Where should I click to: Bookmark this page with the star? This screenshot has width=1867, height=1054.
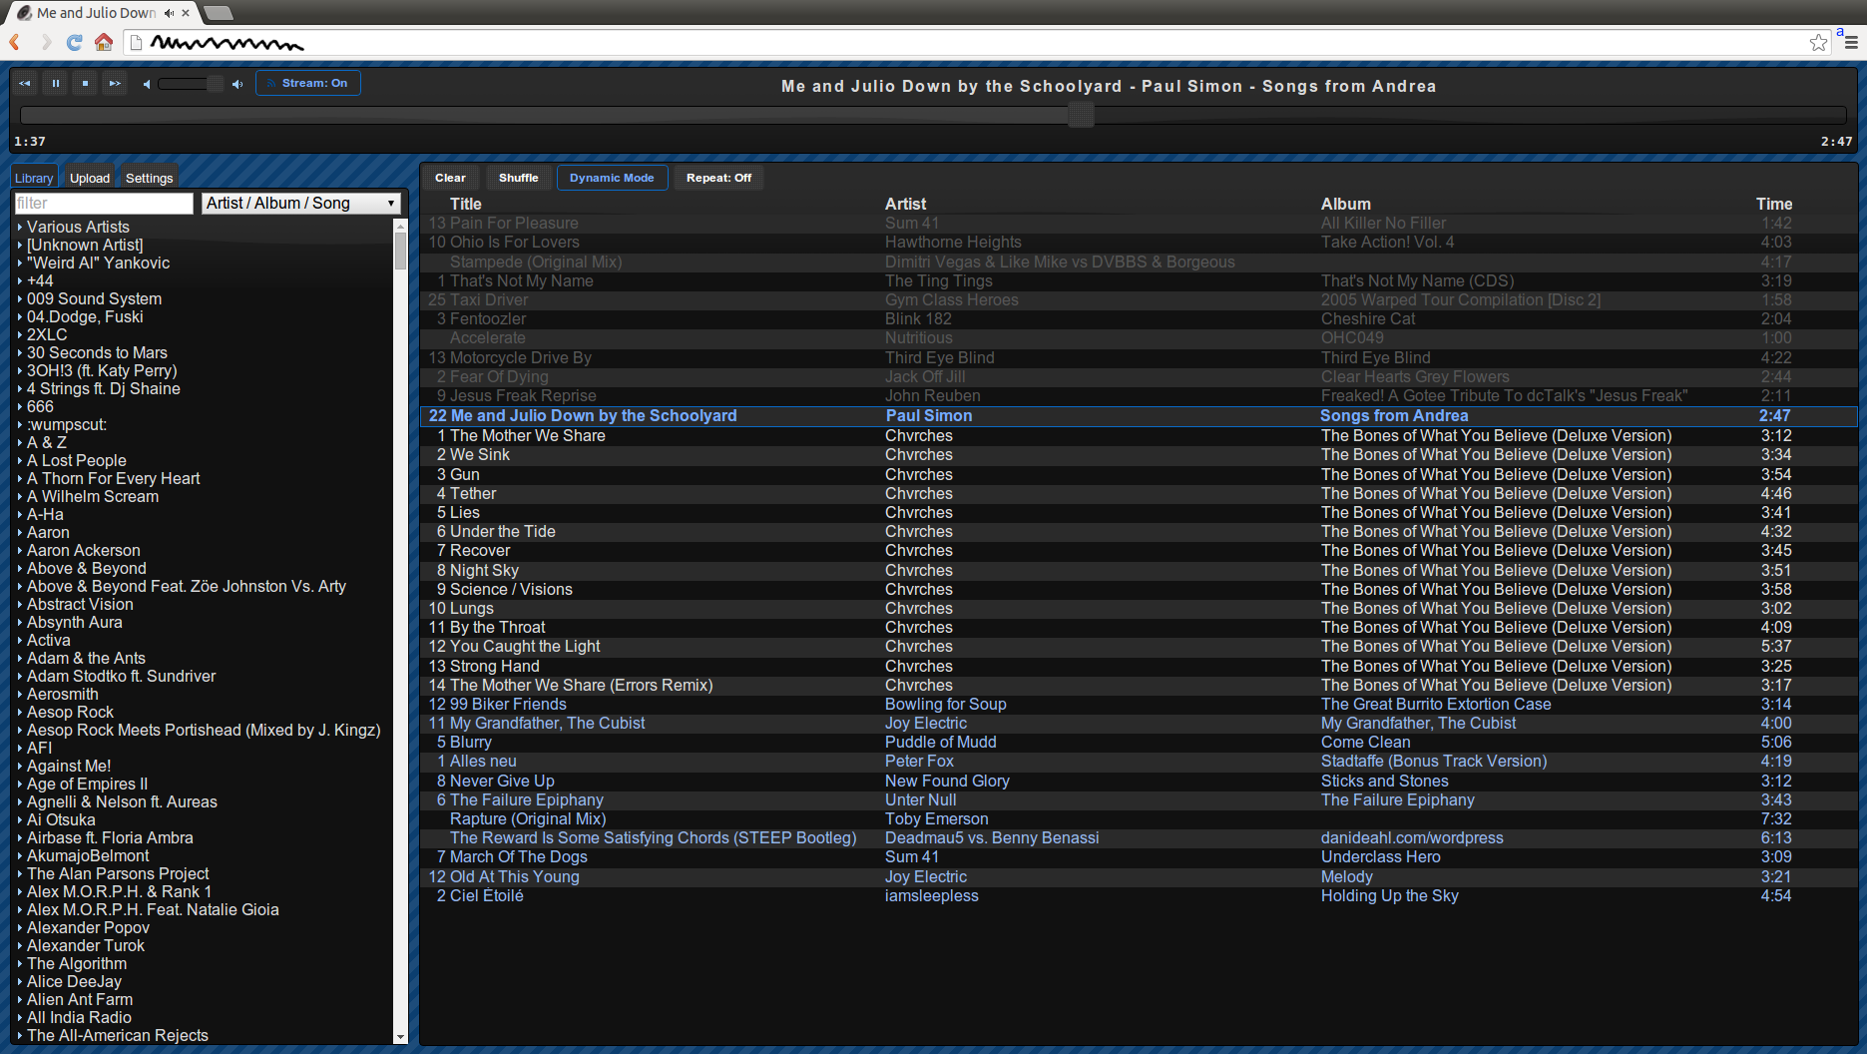1818,42
